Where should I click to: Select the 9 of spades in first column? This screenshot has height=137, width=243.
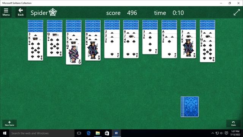(x=35, y=50)
